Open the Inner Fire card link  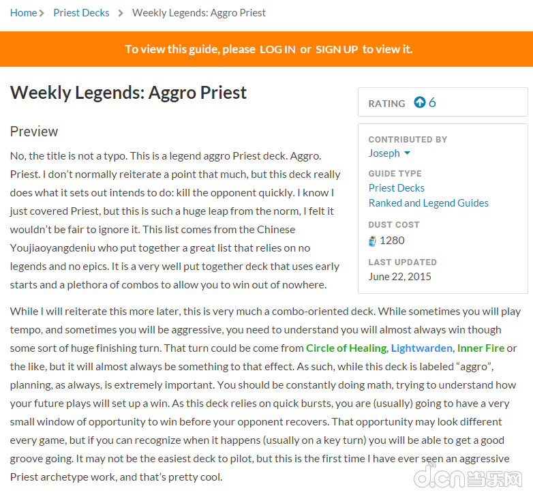point(481,348)
